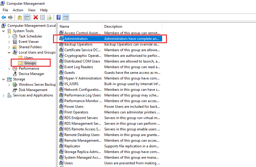Go back with the blue Back arrow
This screenshot has height=167, width=256.
[x=4, y=17]
